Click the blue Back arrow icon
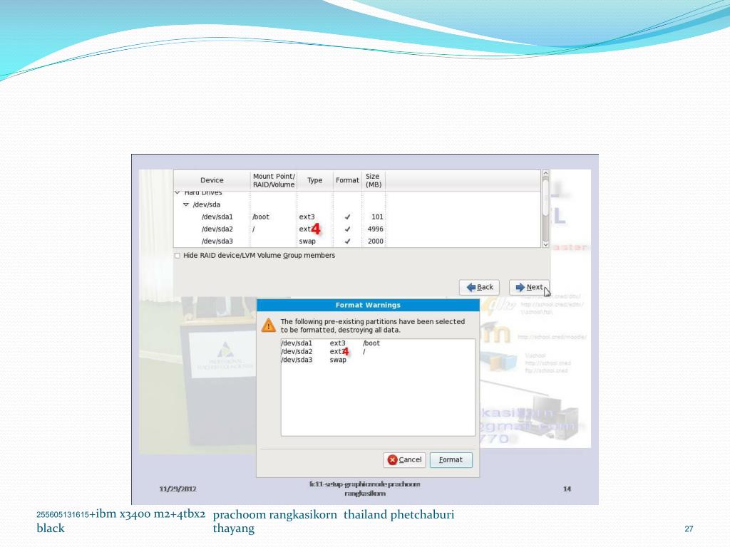 pos(471,288)
